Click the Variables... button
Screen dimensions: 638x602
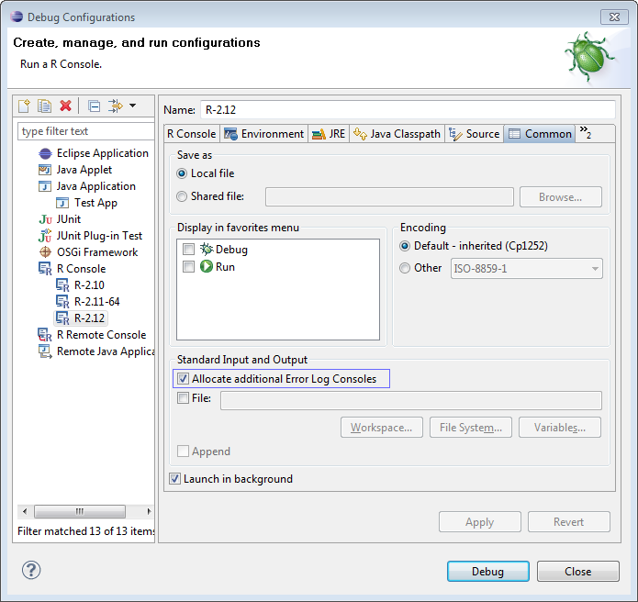click(560, 428)
